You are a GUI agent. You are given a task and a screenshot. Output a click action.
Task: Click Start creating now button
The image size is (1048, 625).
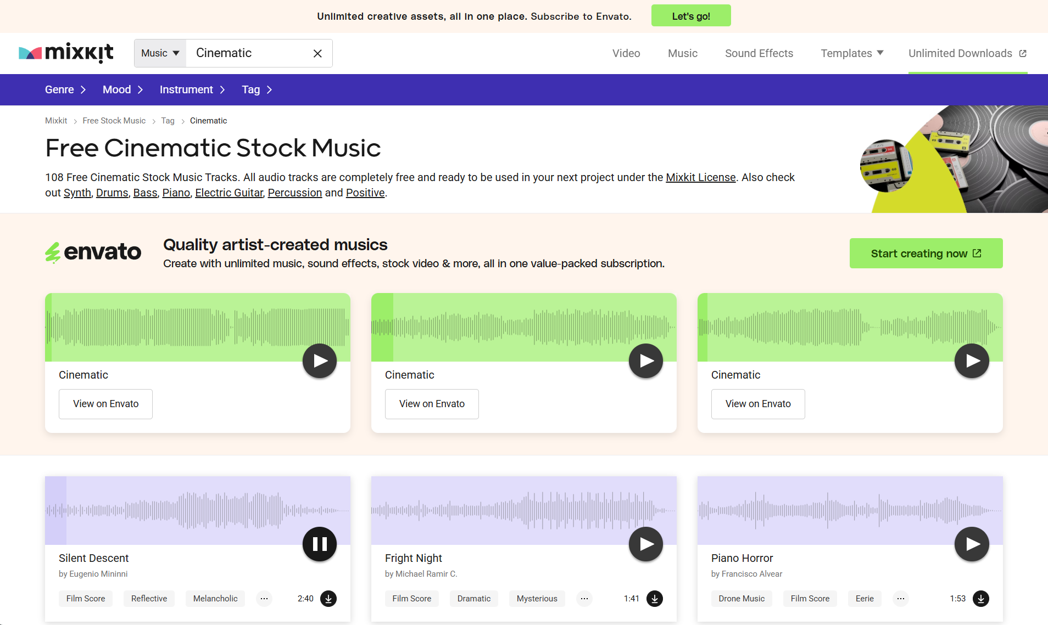(x=926, y=254)
